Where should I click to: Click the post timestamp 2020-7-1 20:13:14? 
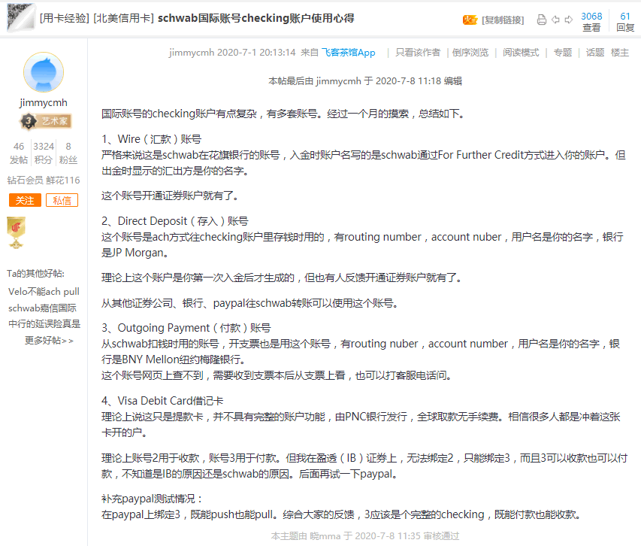pos(256,53)
